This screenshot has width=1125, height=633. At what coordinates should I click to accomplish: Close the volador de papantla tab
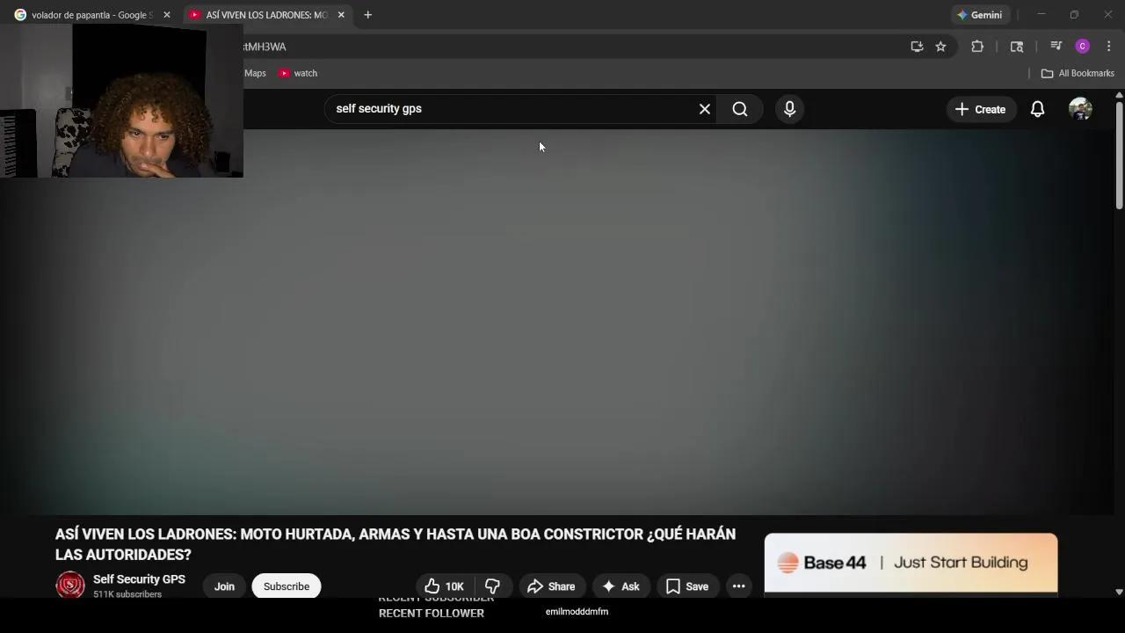pyautogui.click(x=166, y=15)
